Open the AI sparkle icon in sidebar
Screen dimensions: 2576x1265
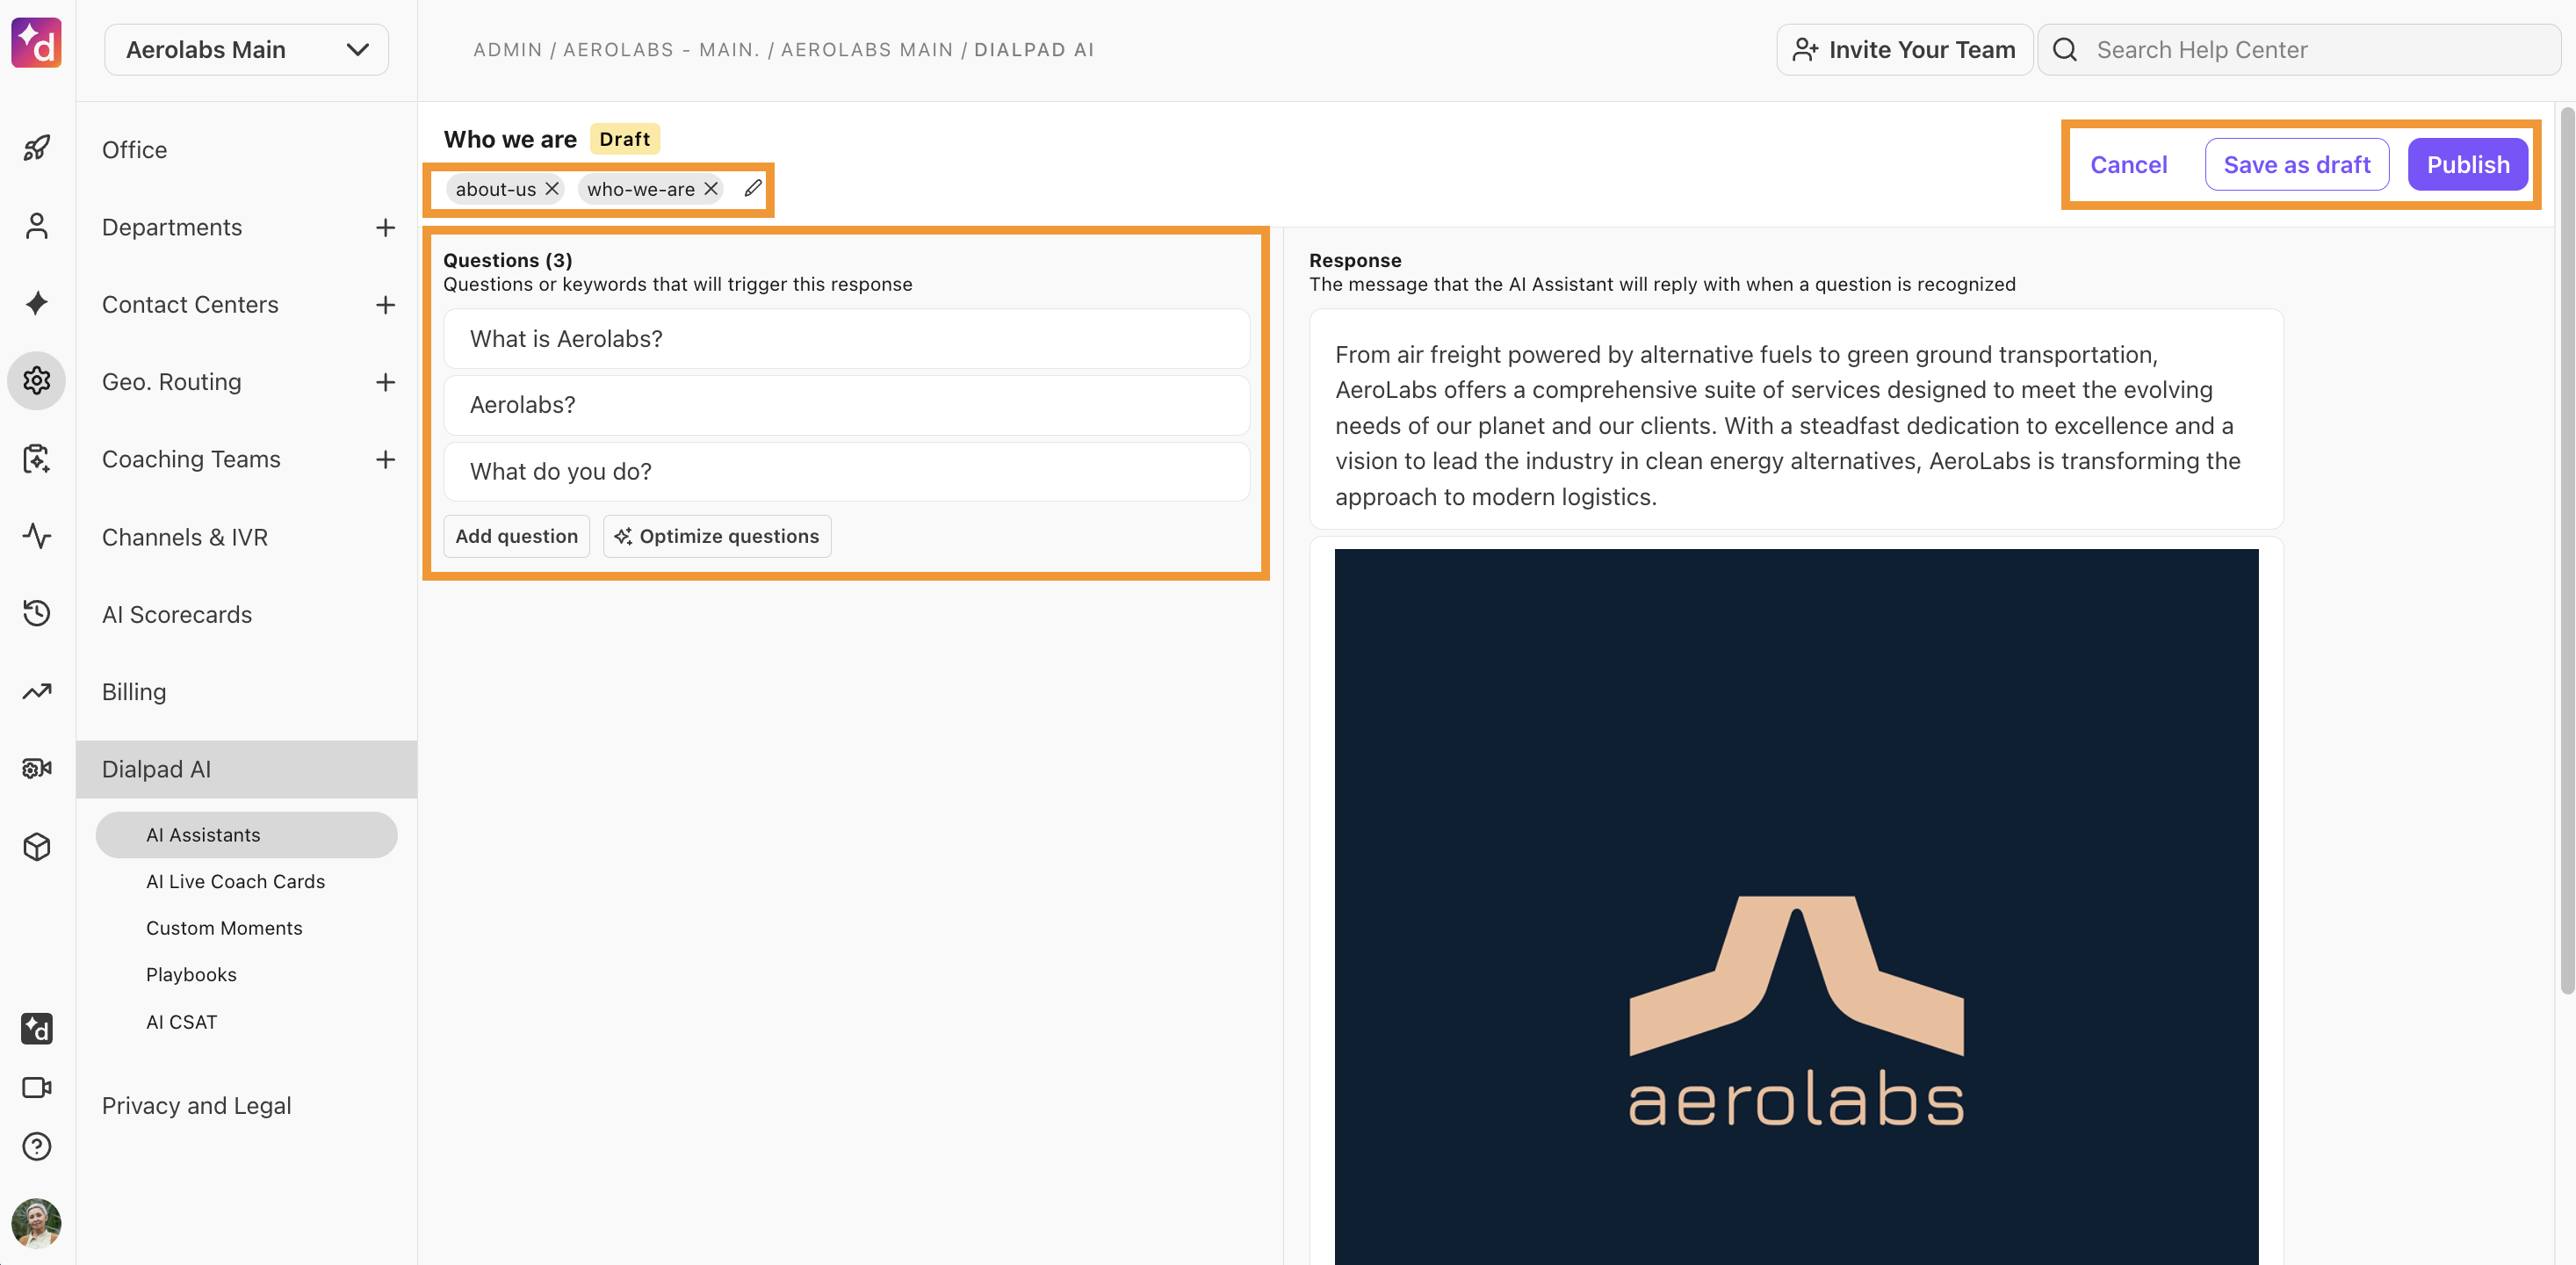tap(37, 303)
